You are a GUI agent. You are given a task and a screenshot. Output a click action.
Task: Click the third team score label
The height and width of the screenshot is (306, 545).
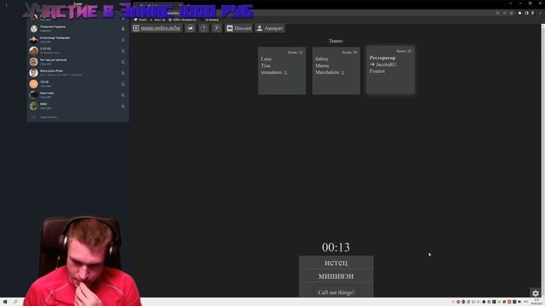[x=404, y=51]
